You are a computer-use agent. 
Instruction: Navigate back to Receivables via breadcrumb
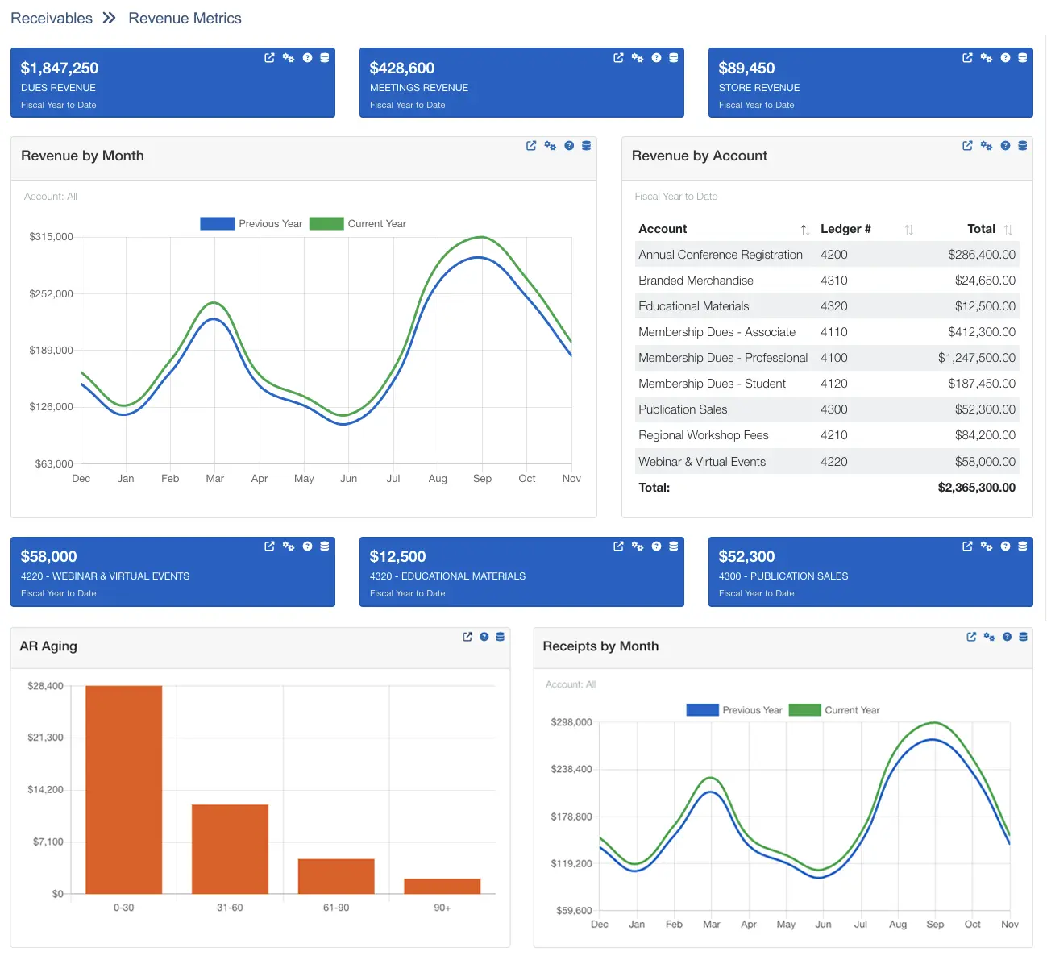pos(51,18)
